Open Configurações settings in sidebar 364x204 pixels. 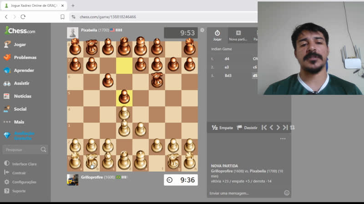(20, 182)
